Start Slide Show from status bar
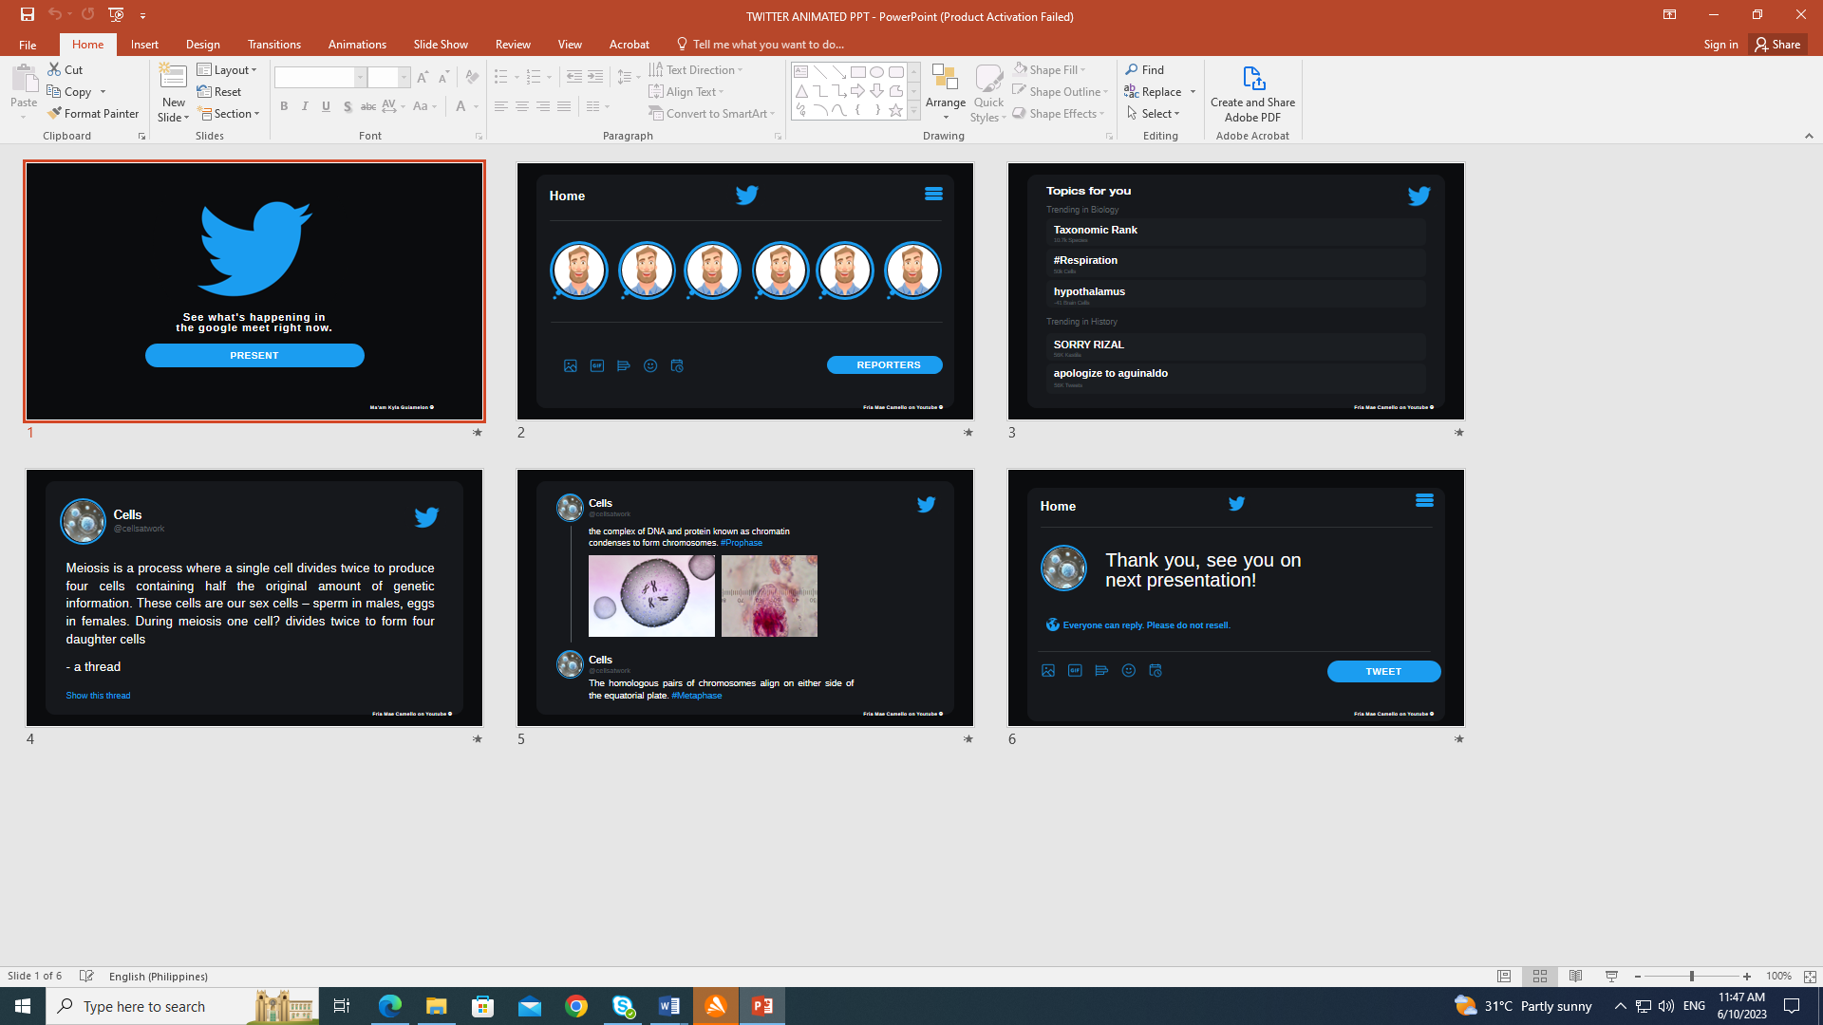The height and width of the screenshot is (1025, 1823). pyautogui.click(x=1611, y=976)
